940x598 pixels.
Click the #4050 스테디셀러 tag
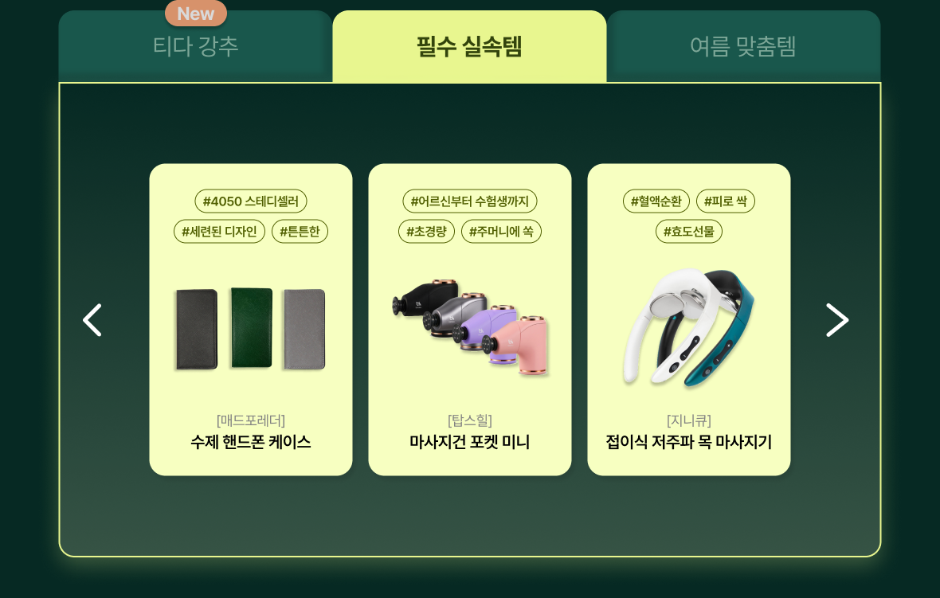tap(251, 201)
